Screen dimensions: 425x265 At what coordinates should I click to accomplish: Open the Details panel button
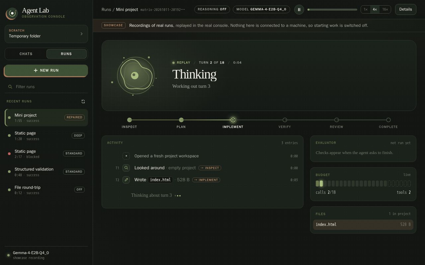coord(405,9)
